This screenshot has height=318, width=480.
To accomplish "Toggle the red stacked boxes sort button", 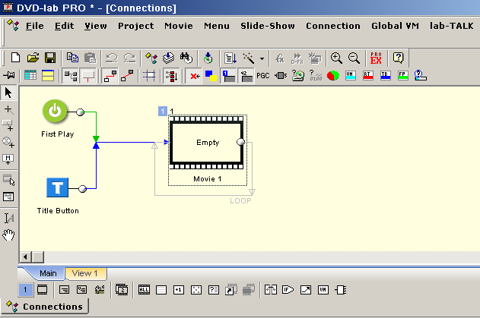I will point(171,76).
